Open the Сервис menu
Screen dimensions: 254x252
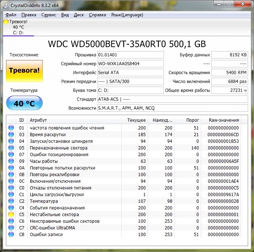[x=49, y=15]
